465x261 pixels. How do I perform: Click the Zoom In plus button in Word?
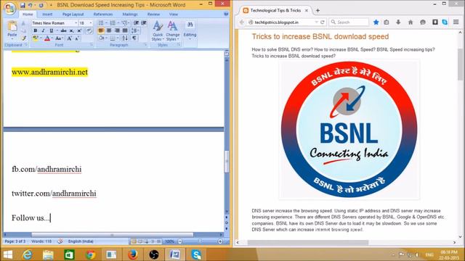coord(220,241)
